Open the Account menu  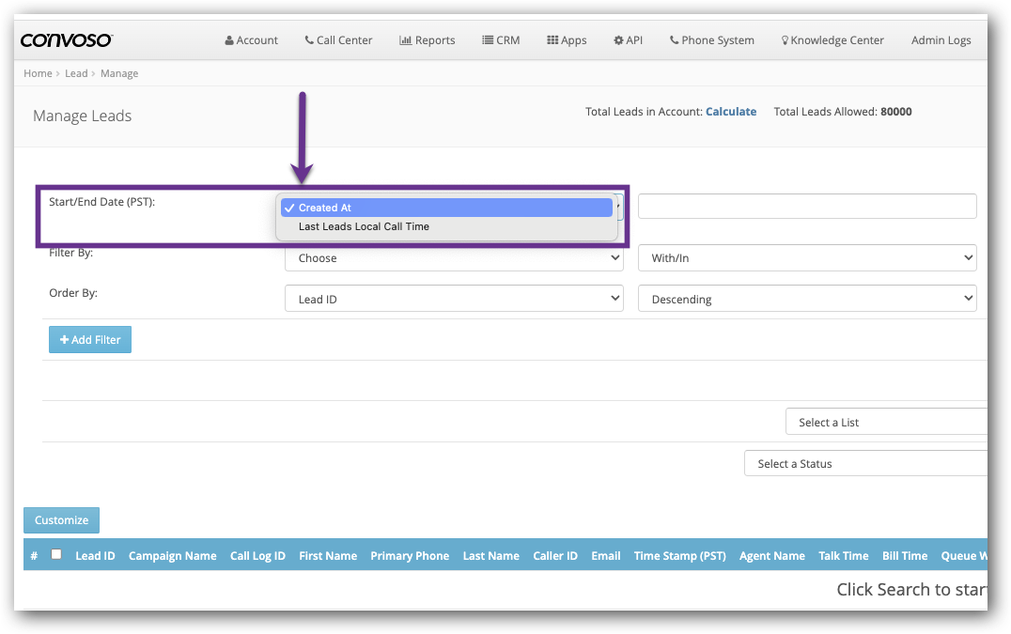251,40
